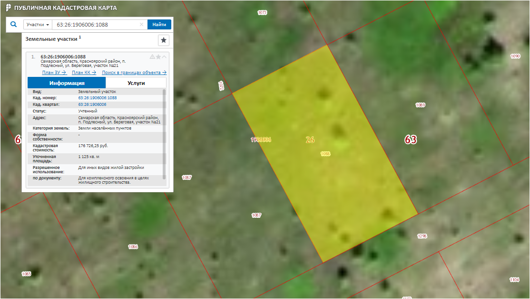The height and width of the screenshot is (299, 530).
Task: Open the План ЗУ link
Action: (x=54, y=73)
